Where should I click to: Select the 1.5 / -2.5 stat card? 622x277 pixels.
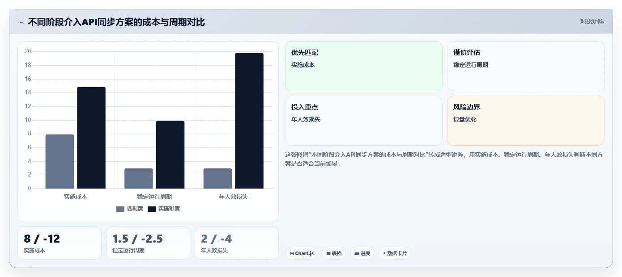coord(148,243)
